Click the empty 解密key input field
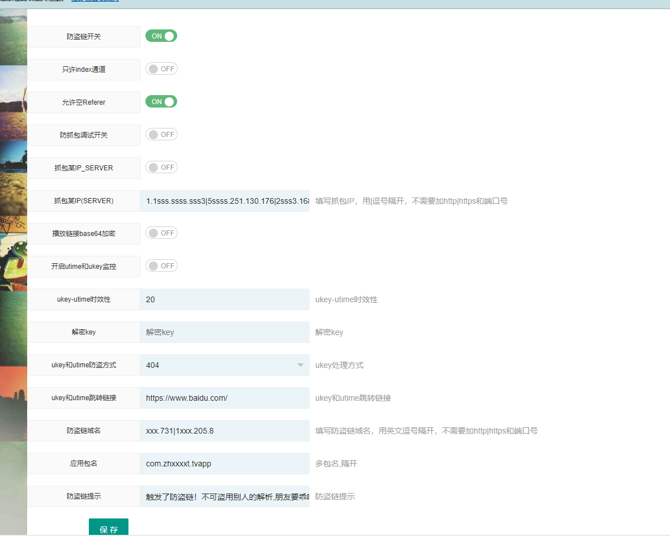 (x=225, y=332)
